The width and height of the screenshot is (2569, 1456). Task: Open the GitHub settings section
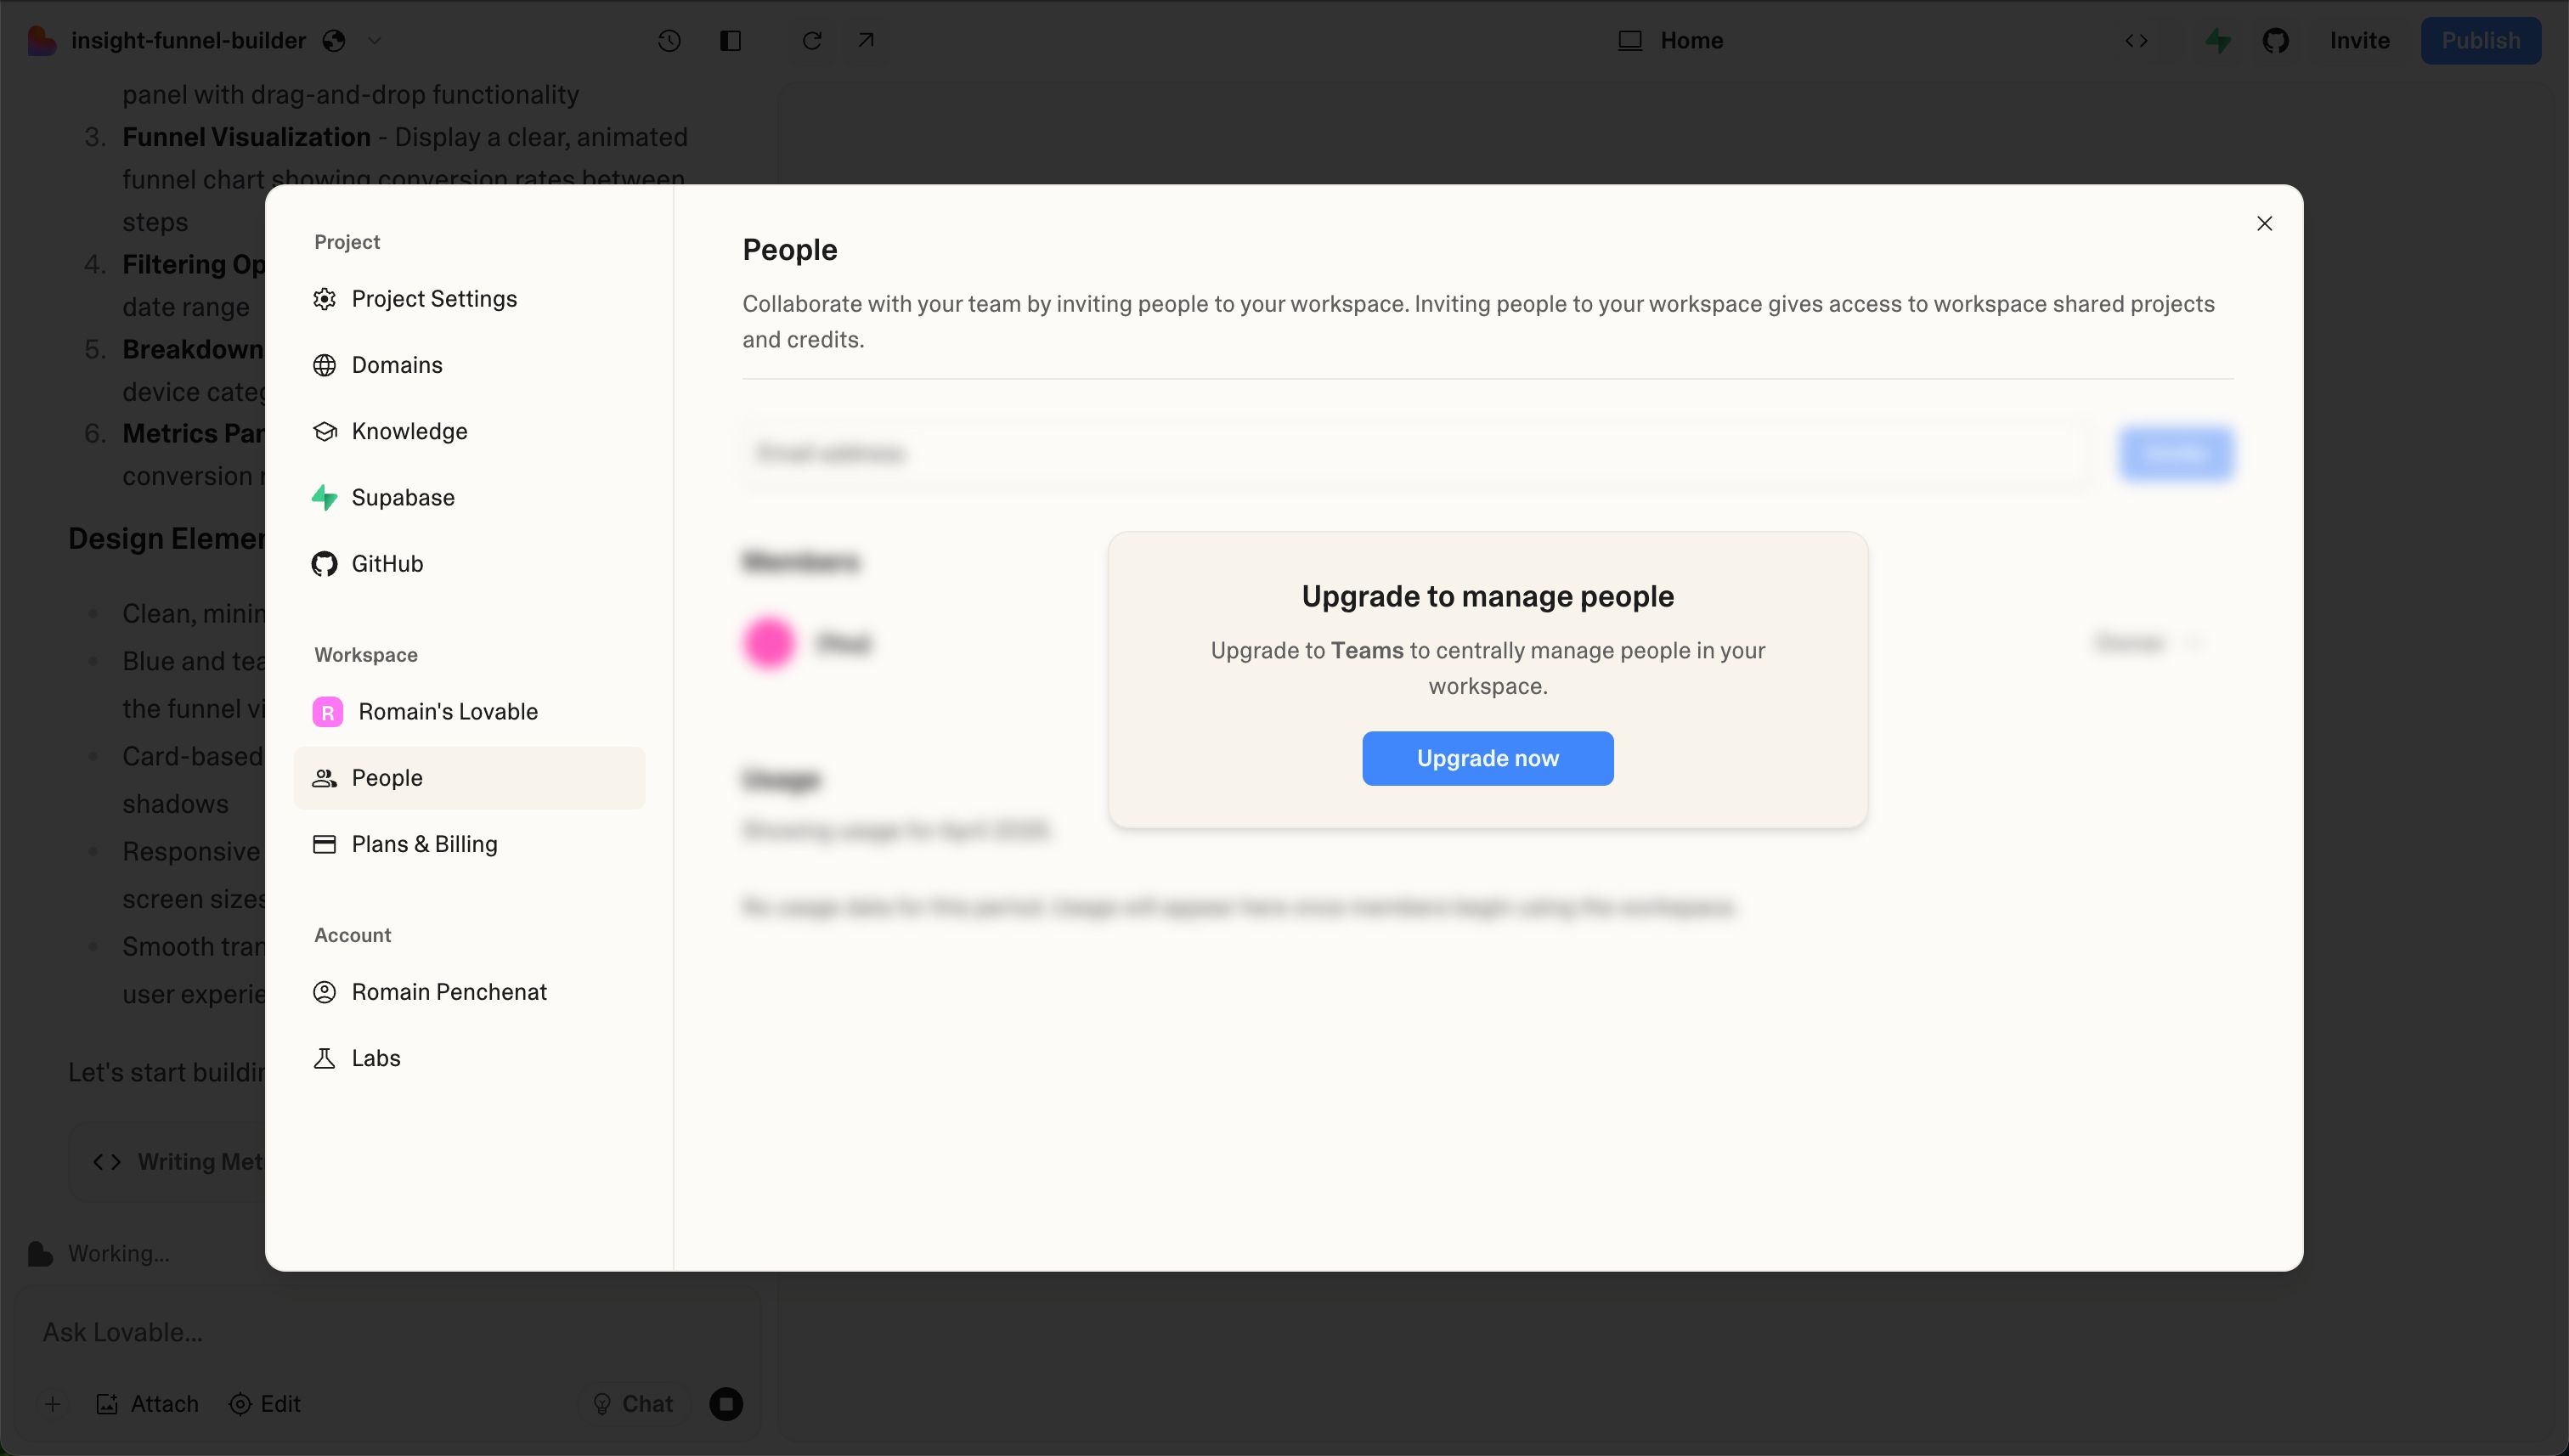click(x=469, y=564)
